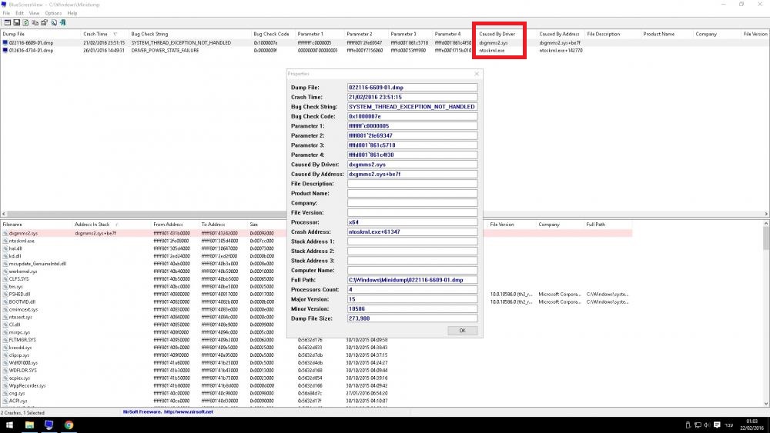Select the DRIVER_POWER_STATE_FAILURE crash row
The height and width of the screenshot is (433, 770).
(x=385, y=50)
